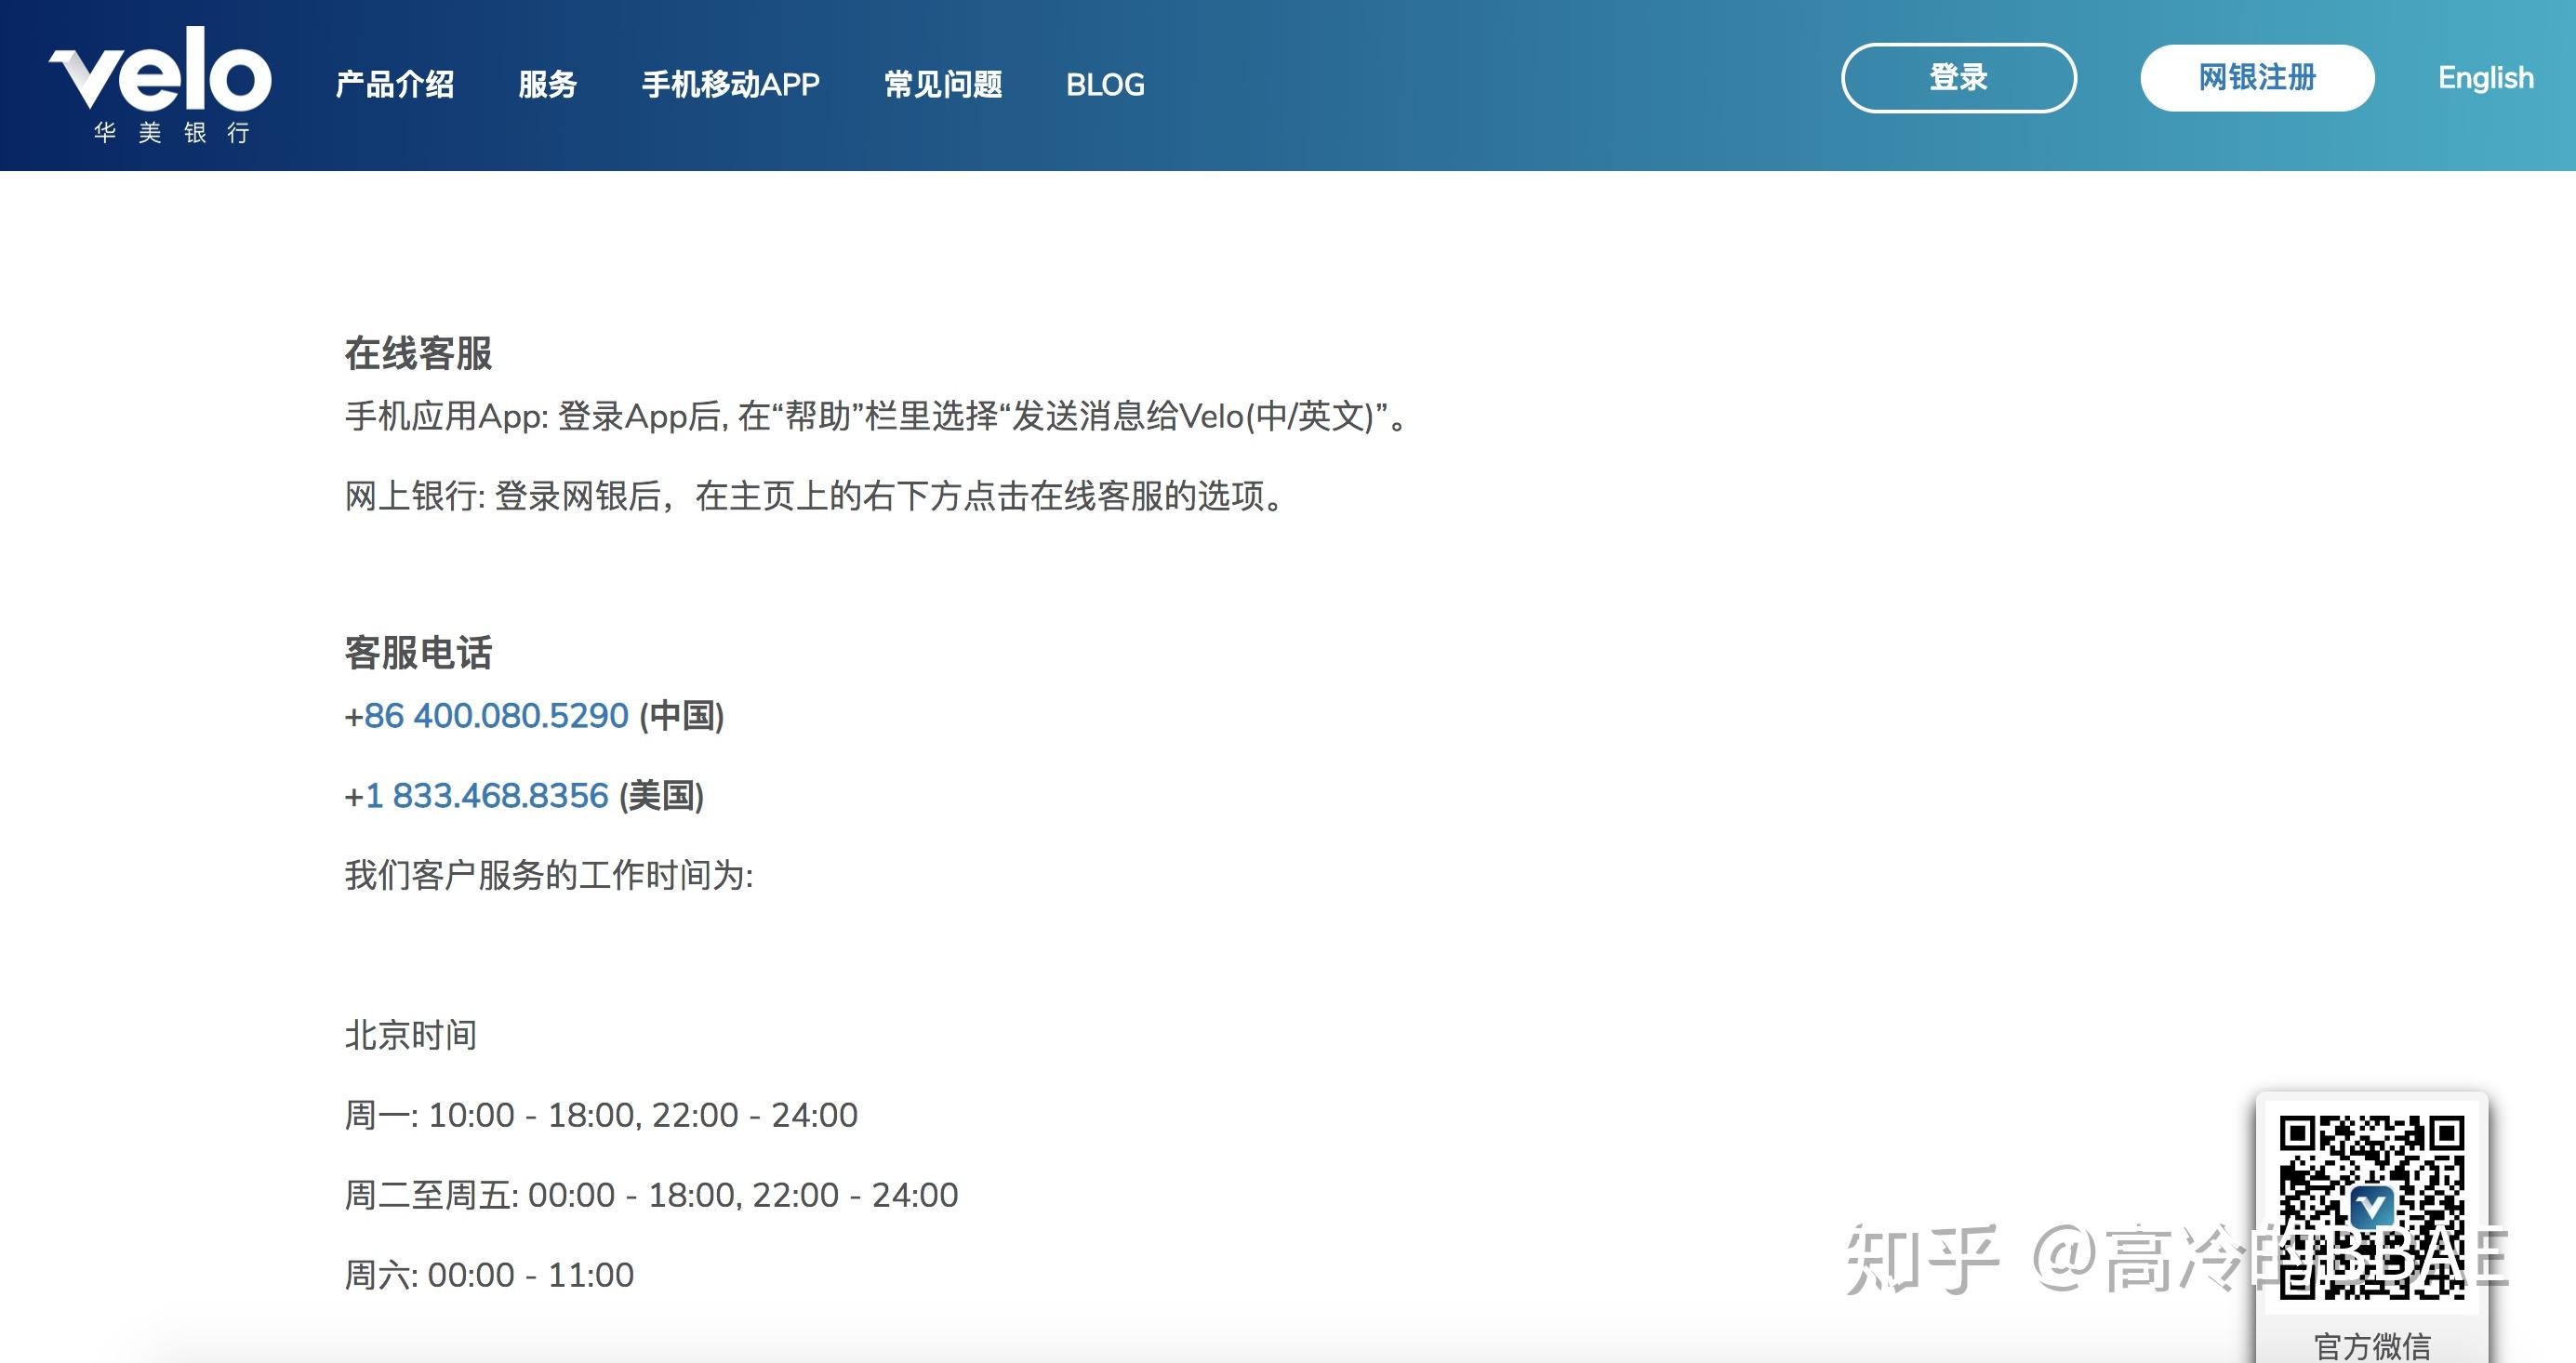Click the text 我们客户服务的工作时间为:

click(x=549, y=876)
